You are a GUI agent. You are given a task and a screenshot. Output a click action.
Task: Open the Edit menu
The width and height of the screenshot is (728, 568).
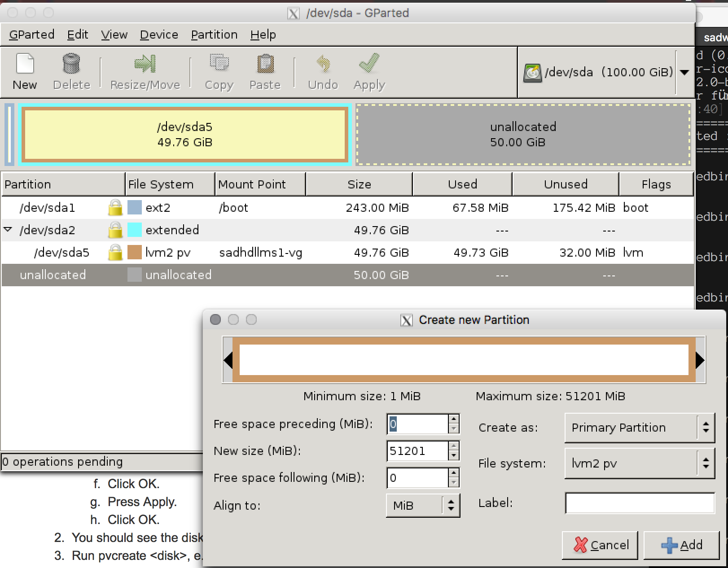point(78,35)
